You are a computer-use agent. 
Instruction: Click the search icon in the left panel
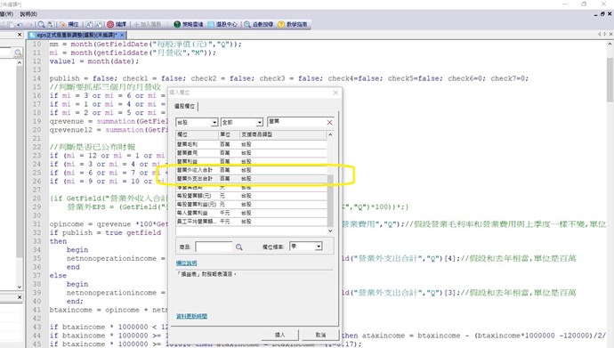click(x=18, y=53)
